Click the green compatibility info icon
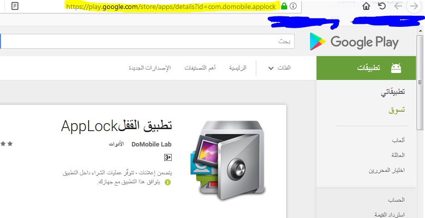The height and width of the screenshot is (218, 425). 167,182
